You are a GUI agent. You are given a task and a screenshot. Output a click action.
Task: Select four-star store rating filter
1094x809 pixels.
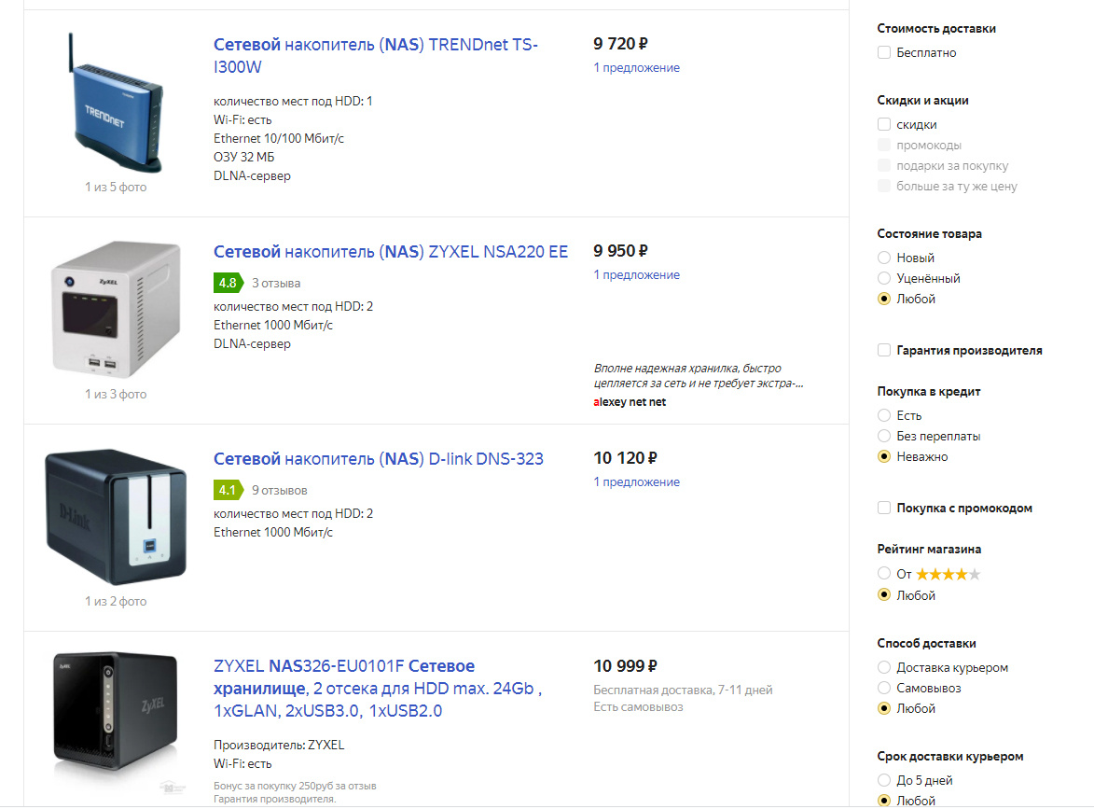pyautogui.click(x=884, y=574)
